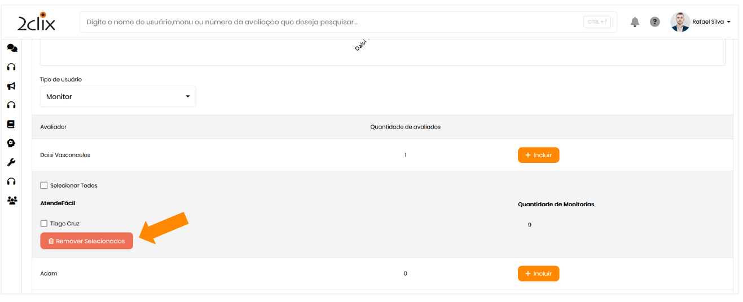Open the chat conversations sidebar icon
743x302 pixels.
pyautogui.click(x=12, y=48)
